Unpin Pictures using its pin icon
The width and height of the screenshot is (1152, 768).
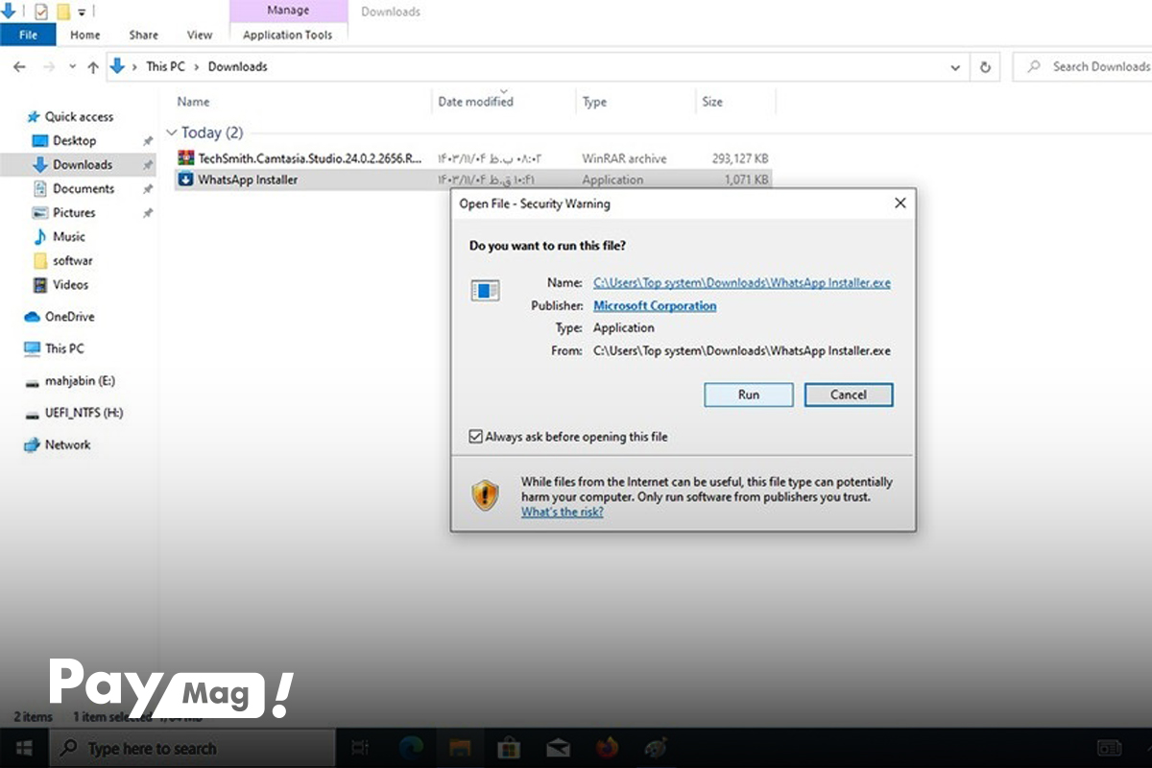[148, 213]
